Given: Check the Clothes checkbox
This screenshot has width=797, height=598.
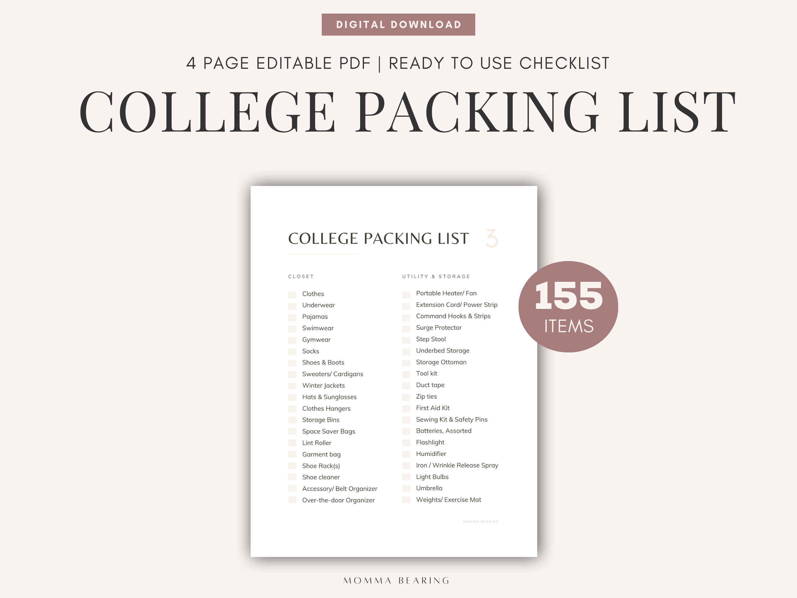Looking at the screenshot, I should (292, 295).
